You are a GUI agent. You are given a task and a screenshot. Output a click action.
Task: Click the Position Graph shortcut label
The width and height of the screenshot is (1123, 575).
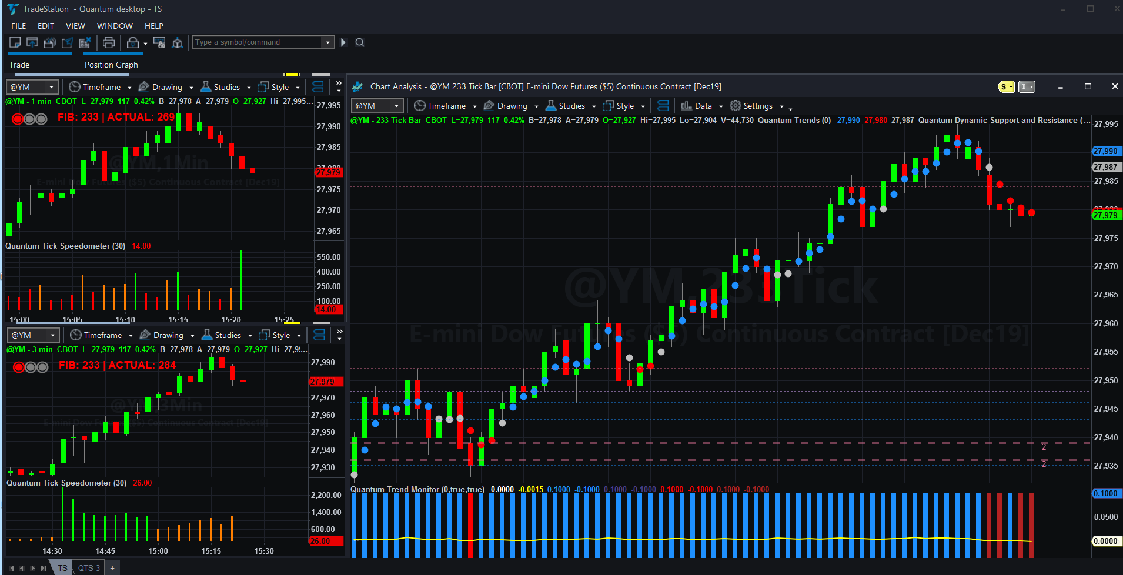click(x=111, y=65)
